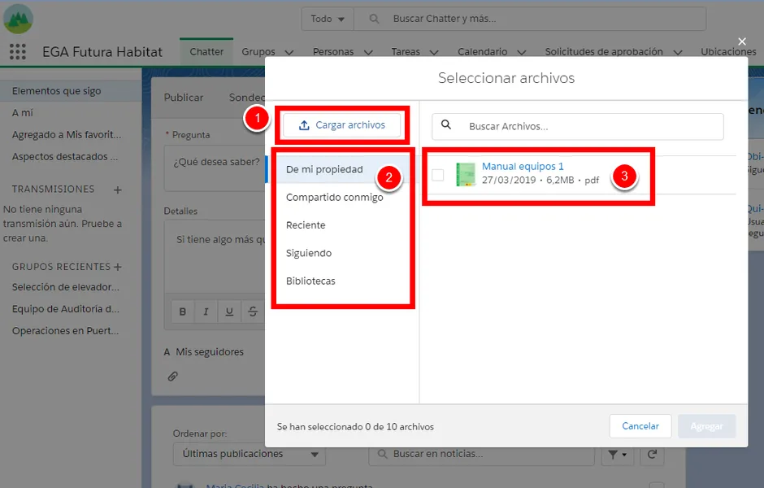This screenshot has width=764, height=488.
Task: Toggle italic formatting in Detalles editor
Action: click(206, 312)
